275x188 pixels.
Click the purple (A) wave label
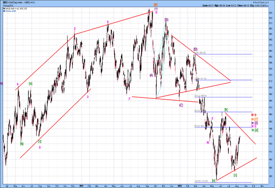click(x=151, y=75)
